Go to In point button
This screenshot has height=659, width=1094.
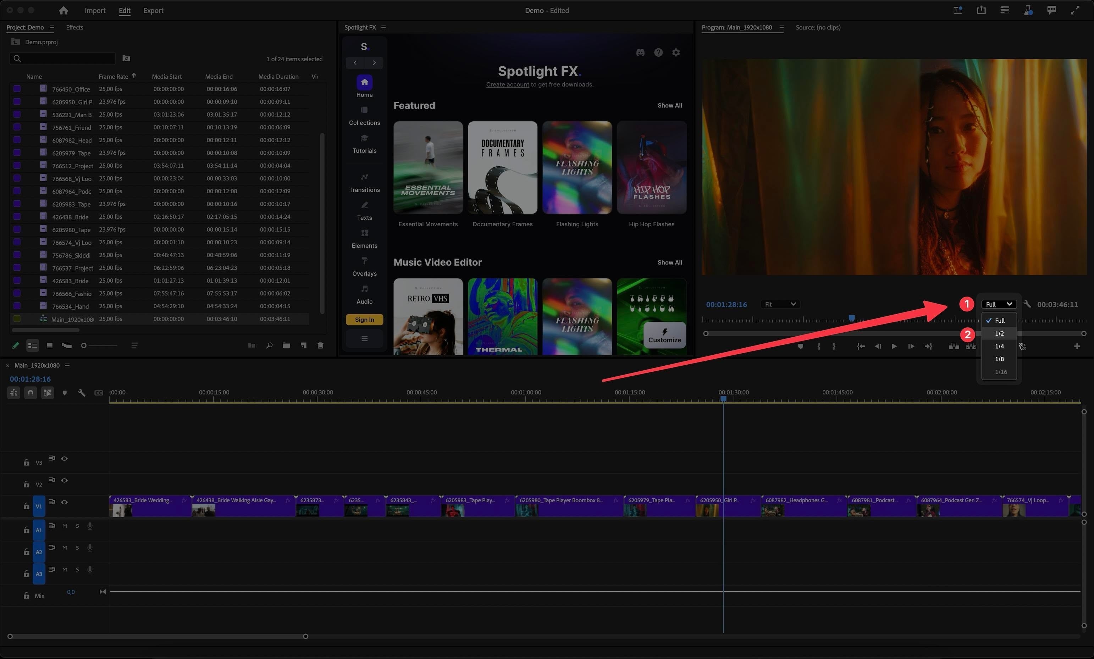[x=861, y=347]
